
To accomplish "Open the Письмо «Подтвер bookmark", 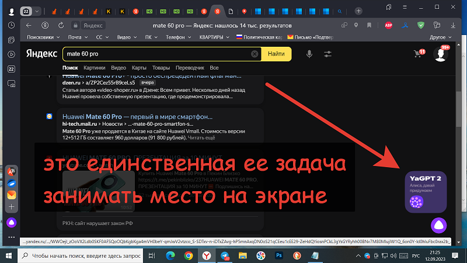I will point(311,37).
